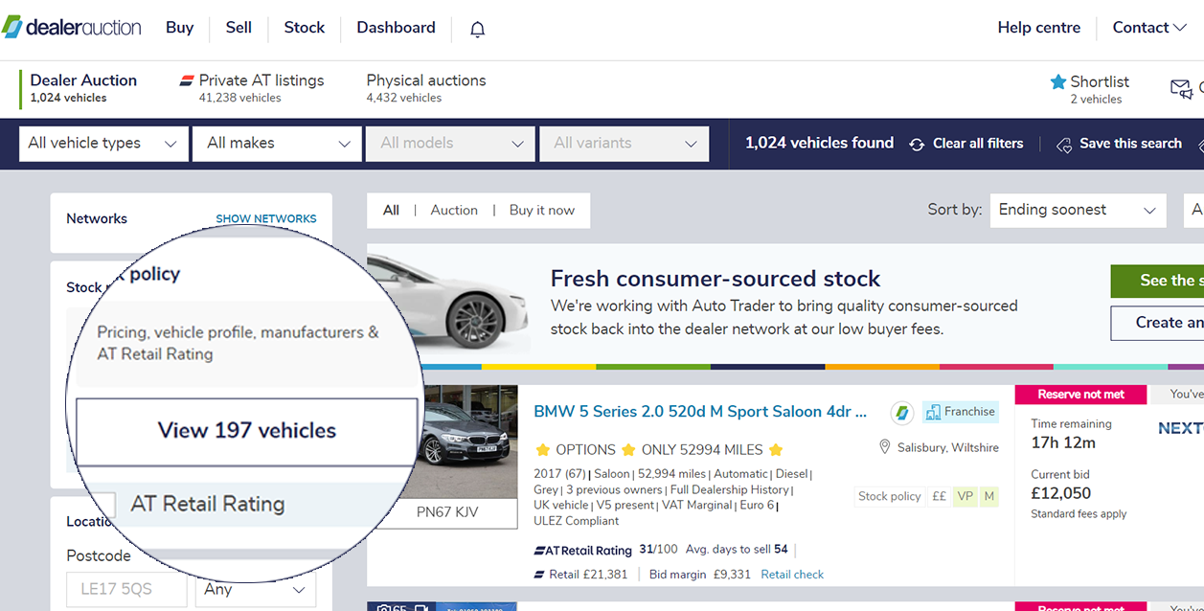This screenshot has width=1204, height=611.
Task: Click SHOW NETWORKS link
Action: click(266, 219)
